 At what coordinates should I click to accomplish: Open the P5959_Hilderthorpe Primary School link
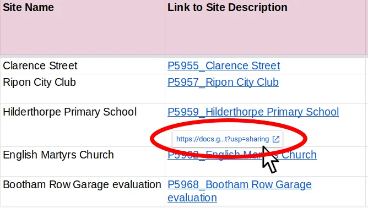(253, 112)
